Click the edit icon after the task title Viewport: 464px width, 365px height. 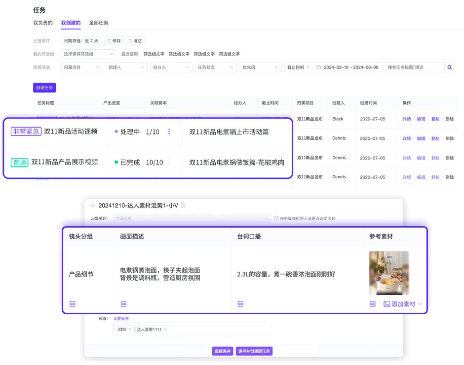[x=184, y=205]
